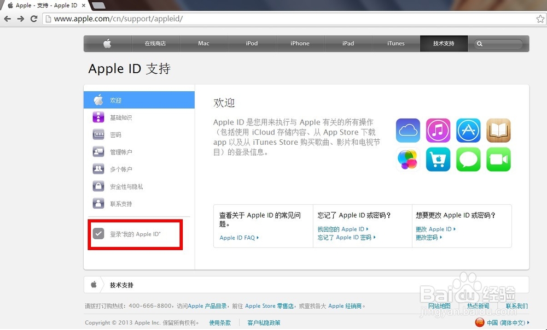
Task: Open a new browser tab
Action: point(98,5)
